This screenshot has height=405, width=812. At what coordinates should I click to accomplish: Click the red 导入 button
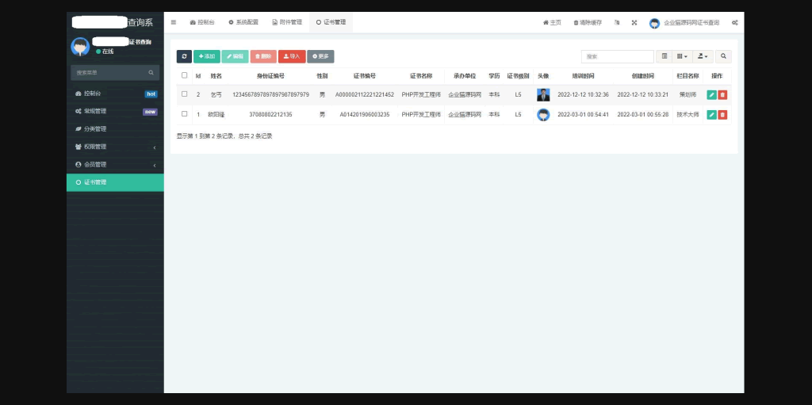pyautogui.click(x=292, y=56)
